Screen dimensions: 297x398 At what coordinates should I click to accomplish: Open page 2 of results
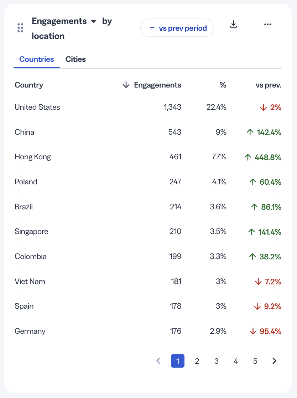click(197, 361)
